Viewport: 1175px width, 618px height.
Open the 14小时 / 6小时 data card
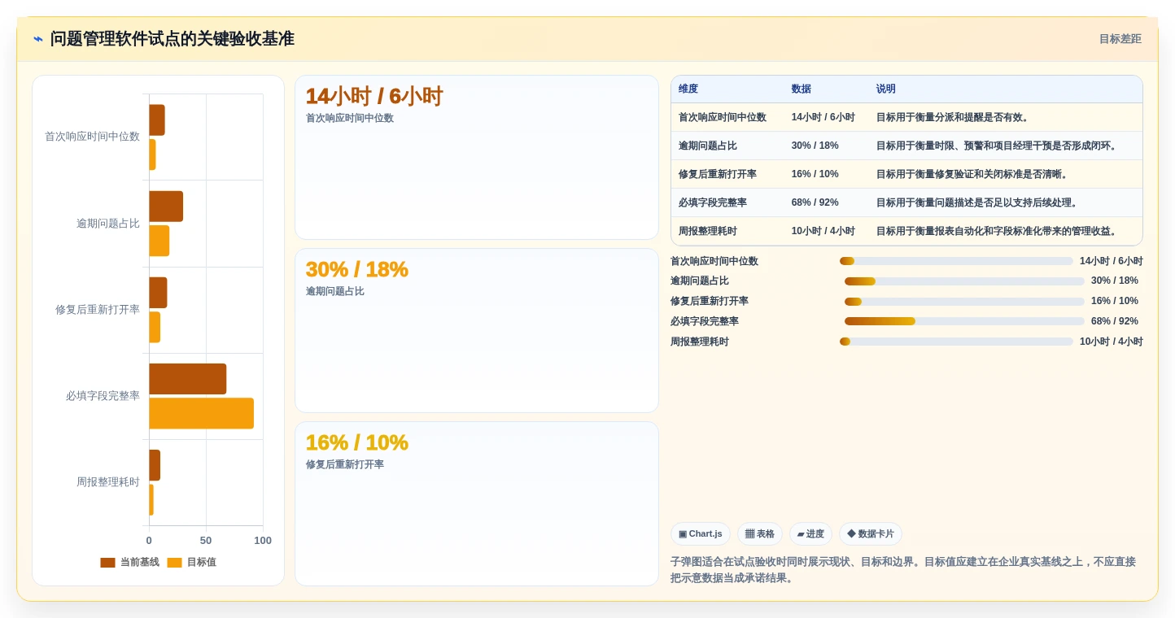(476, 157)
